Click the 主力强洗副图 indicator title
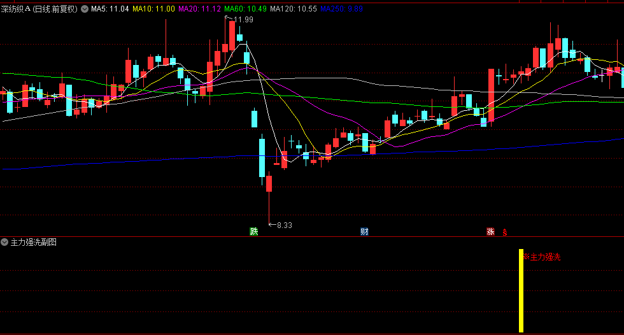Viewport: 624px width, 335px height. [33, 242]
